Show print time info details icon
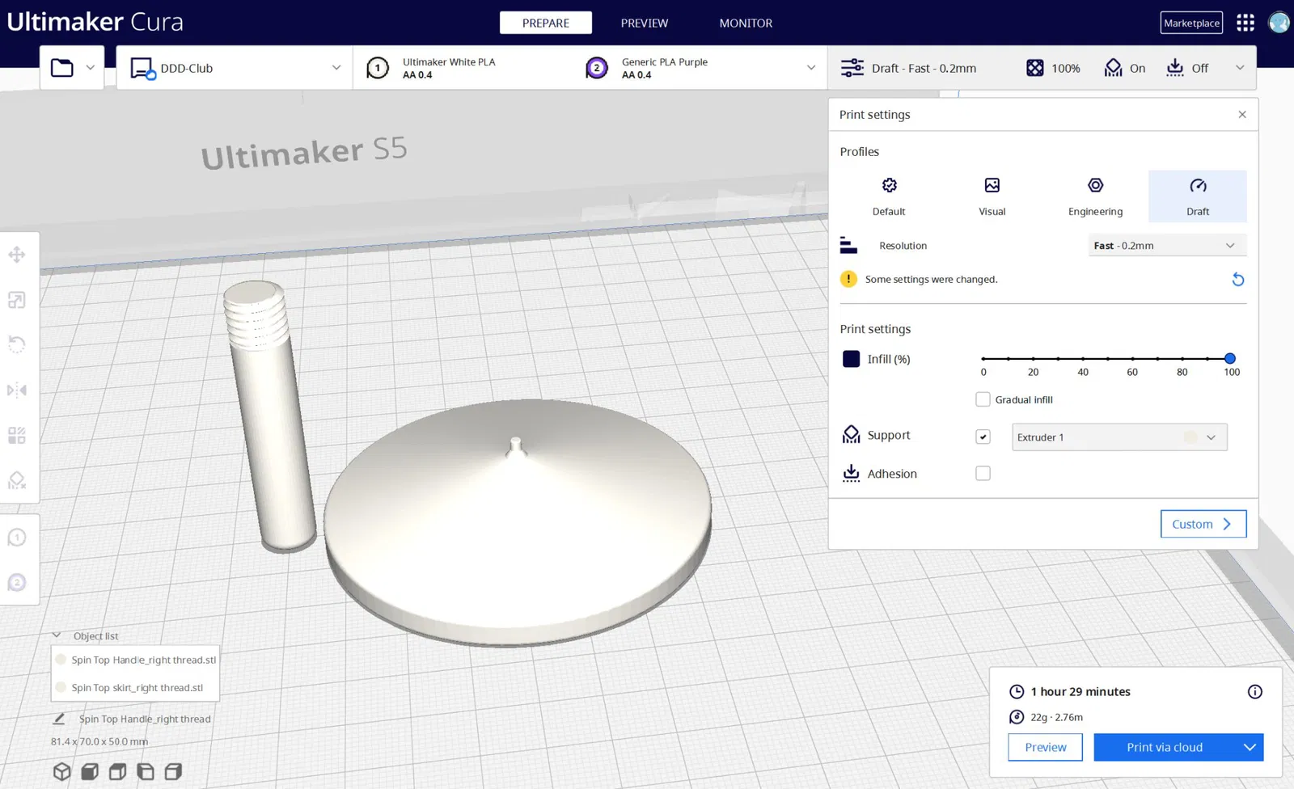Viewport: 1294px width, 789px height. point(1254,692)
